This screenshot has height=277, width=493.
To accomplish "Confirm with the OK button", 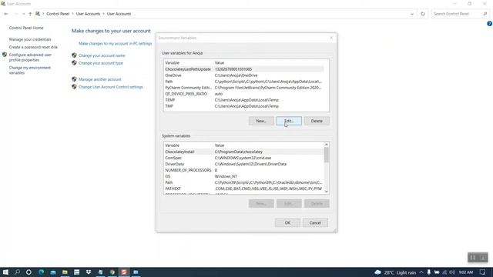I will click(x=287, y=222).
